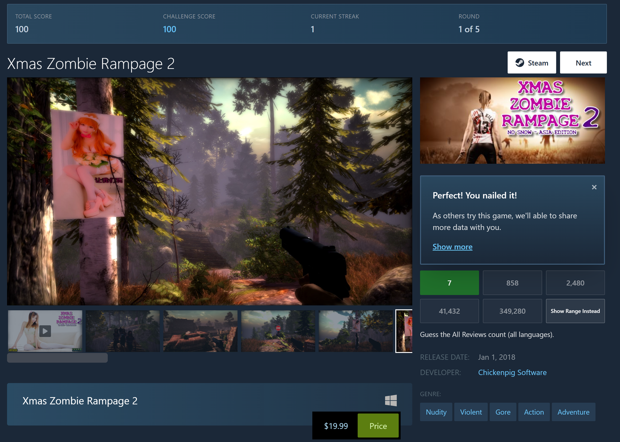Click the 'Guess the All Reviews count' prompt

point(487,335)
